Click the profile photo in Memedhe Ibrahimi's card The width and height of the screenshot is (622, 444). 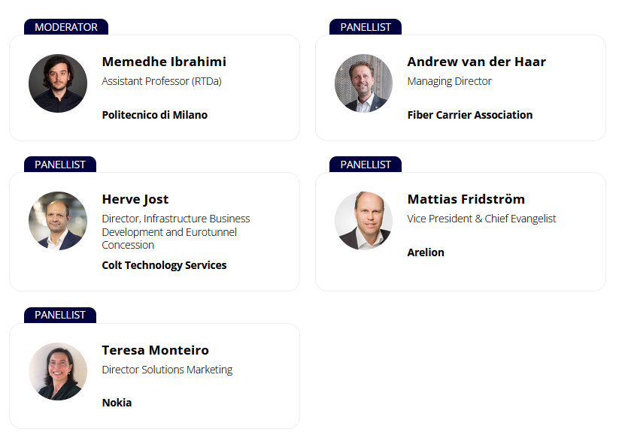(58, 83)
